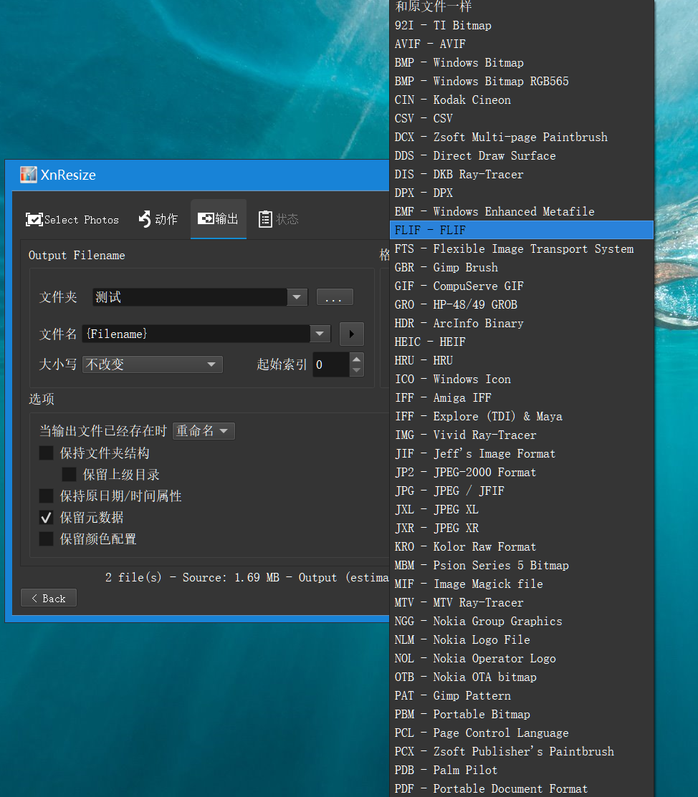Pick OTB - Nokia OTA bitmap

[522, 677]
